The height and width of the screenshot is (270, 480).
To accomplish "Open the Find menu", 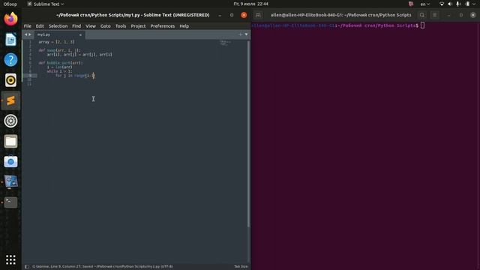I will click(x=76, y=26).
